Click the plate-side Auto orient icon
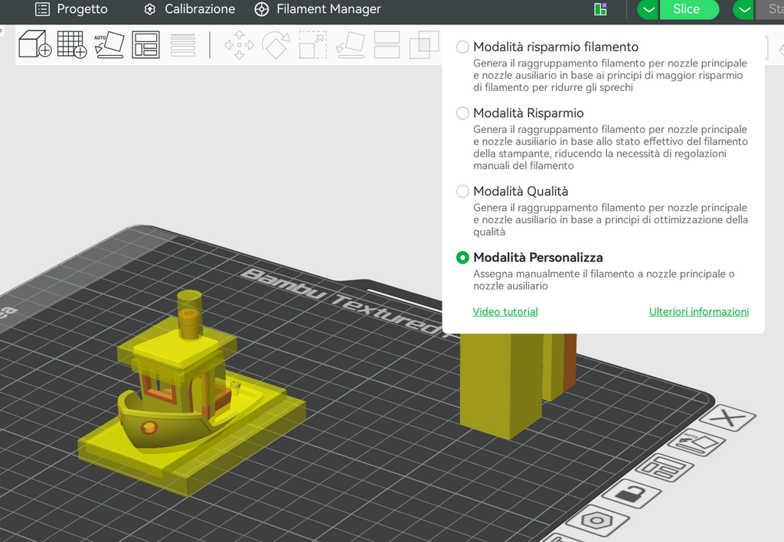The height and width of the screenshot is (542, 784). pyautogui.click(x=698, y=442)
